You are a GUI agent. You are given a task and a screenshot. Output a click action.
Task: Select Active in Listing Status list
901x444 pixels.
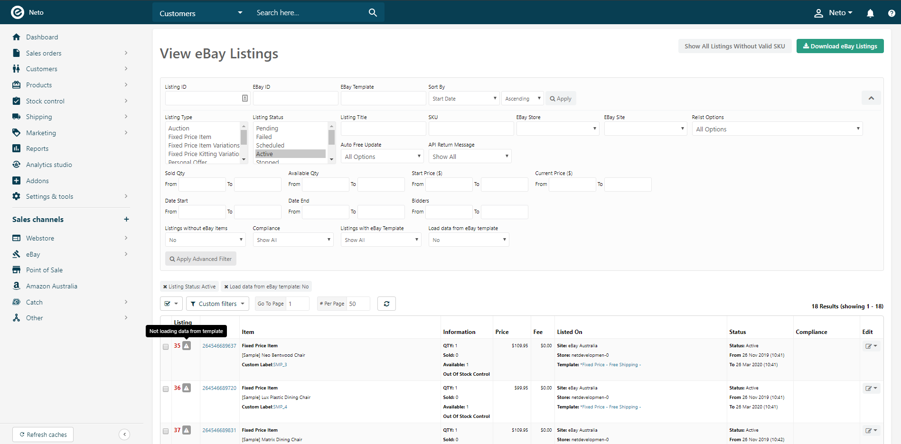click(x=291, y=154)
